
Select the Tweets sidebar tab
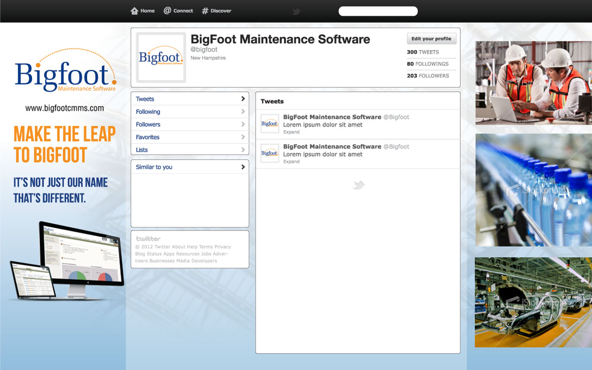pos(190,99)
